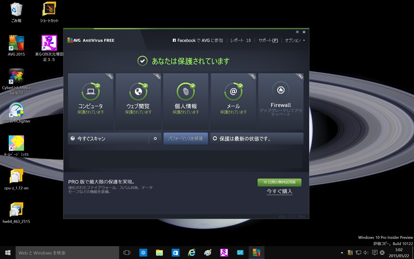
Task: Open the paint palette taskbar icon
Action: [x=208, y=253]
